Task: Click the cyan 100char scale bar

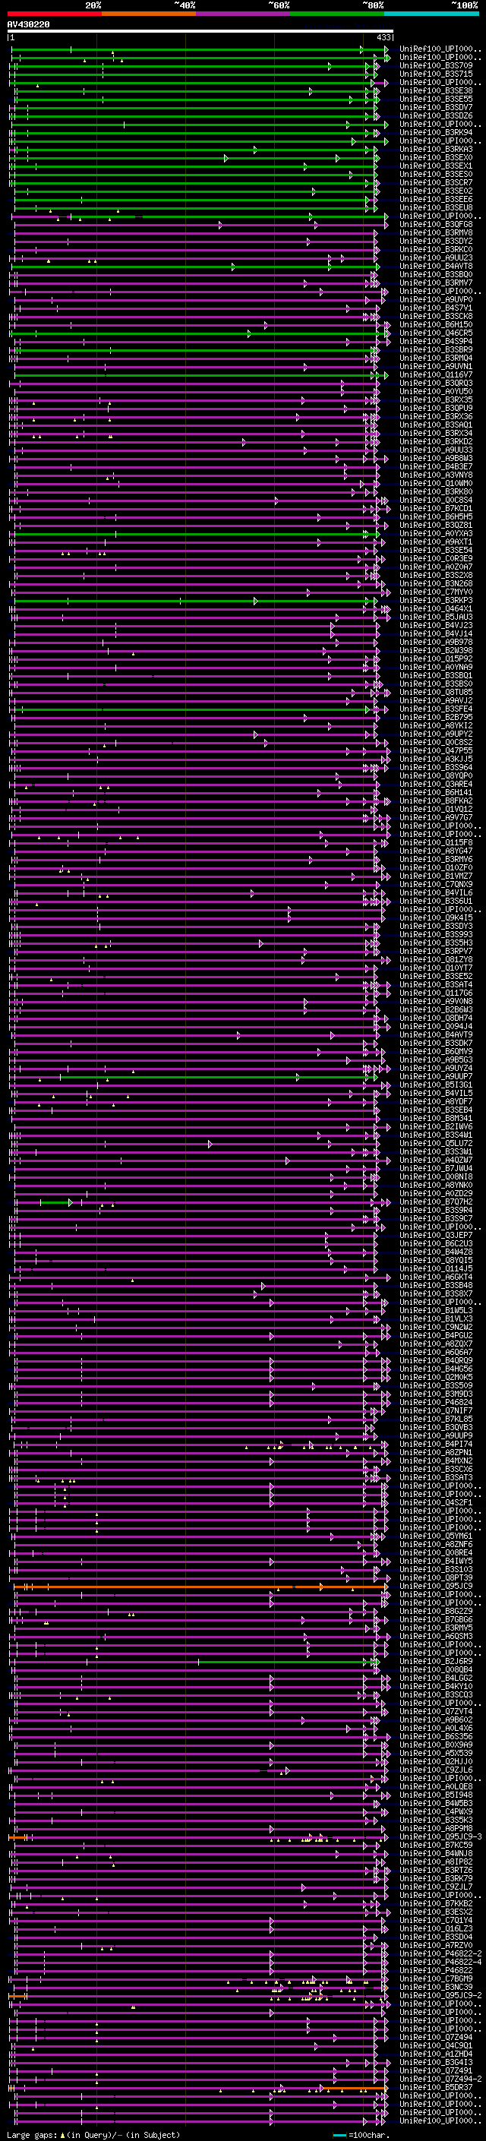Action: pyautogui.click(x=339, y=2134)
